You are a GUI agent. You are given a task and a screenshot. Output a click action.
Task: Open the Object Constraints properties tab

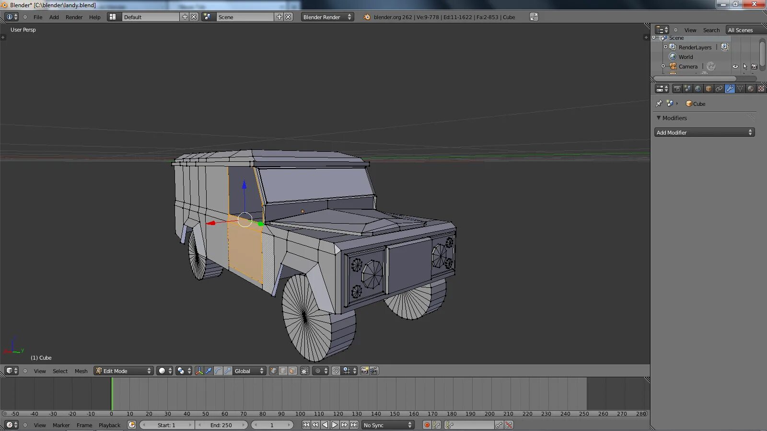[x=719, y=89]
